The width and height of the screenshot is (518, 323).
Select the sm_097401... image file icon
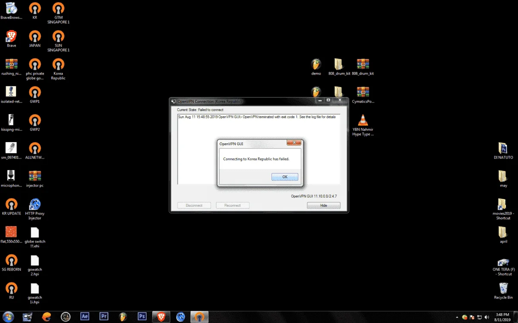point(11,151)
